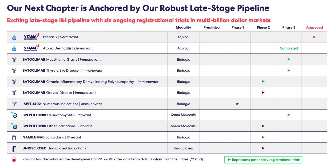This screenshot has height=166, width=330.
Task: Click the green Phase 2 arrow for Namilumab Sarcoidosis
Action: point(263,137)
